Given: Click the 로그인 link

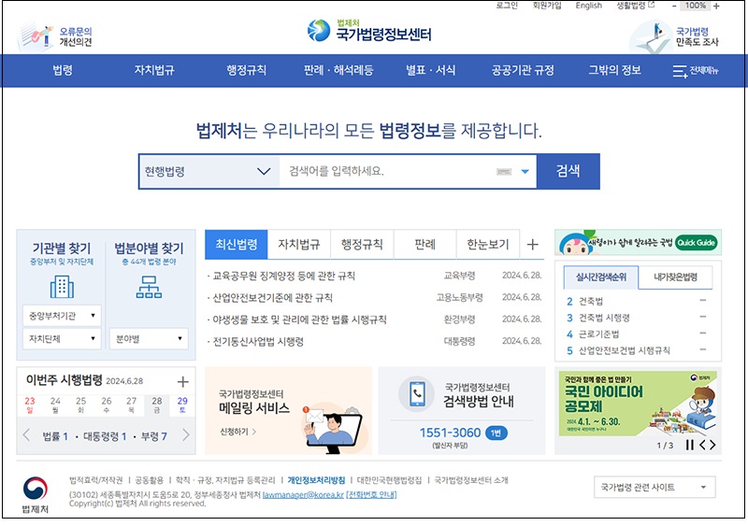Looking at the screenshot, I should 507,6.
